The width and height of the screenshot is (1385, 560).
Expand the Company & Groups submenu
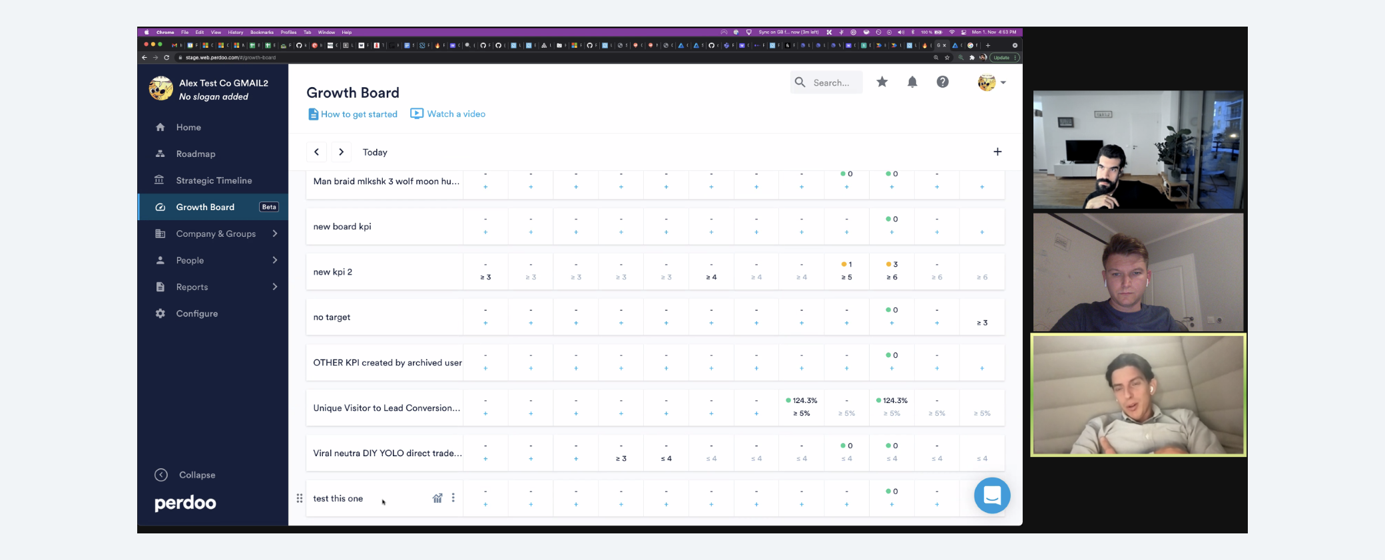click(274, 233)
